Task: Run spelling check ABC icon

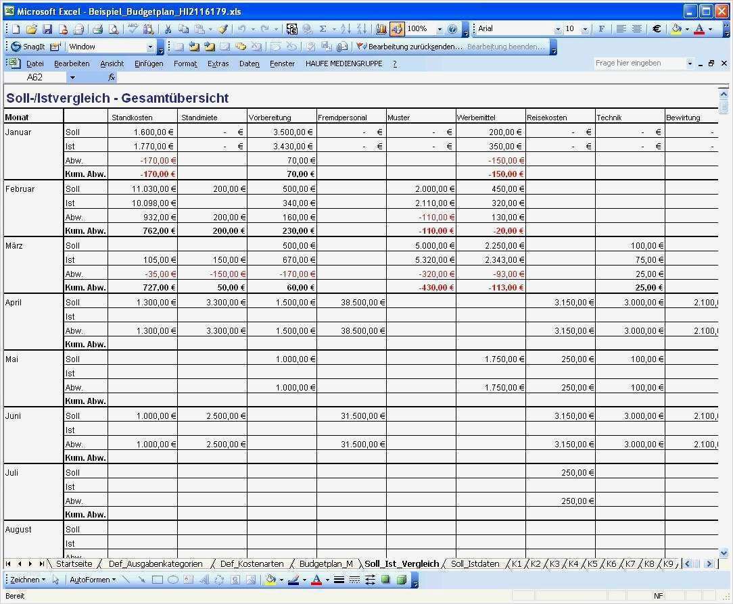Action: click(133, 29)
